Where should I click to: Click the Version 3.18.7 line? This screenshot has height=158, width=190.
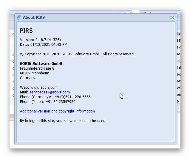[x=40, y=40]
